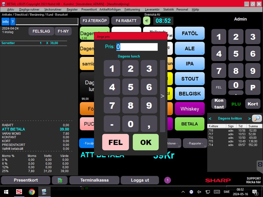Click the green money icon button

click(59, 180)
